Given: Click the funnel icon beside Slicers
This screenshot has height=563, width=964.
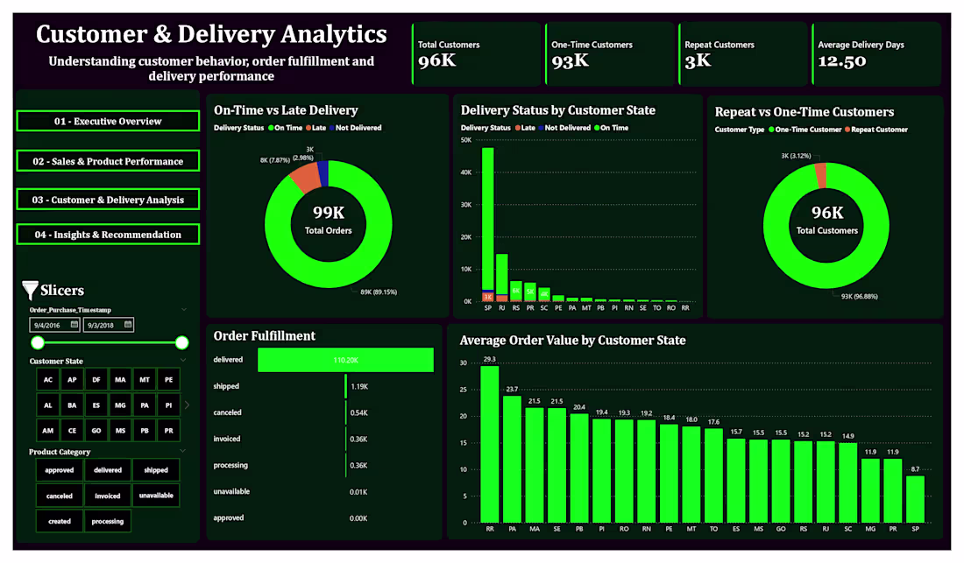Looking at the screenshot, I should [x=30, y=290].
